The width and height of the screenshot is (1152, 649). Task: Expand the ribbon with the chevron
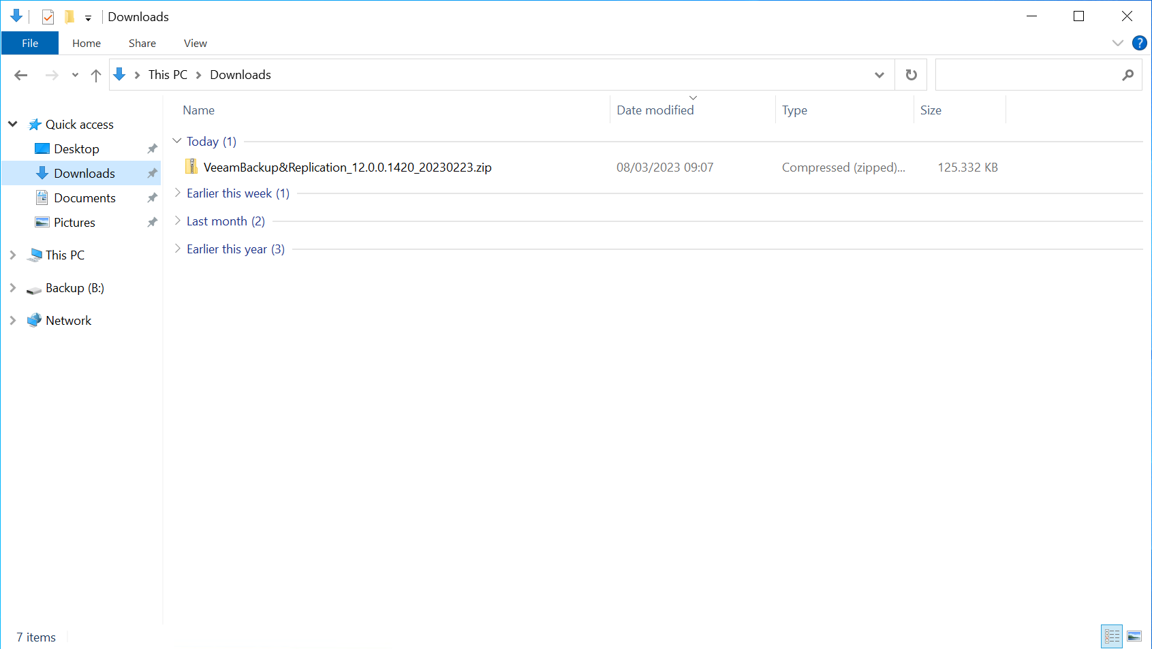point(1117,43)
